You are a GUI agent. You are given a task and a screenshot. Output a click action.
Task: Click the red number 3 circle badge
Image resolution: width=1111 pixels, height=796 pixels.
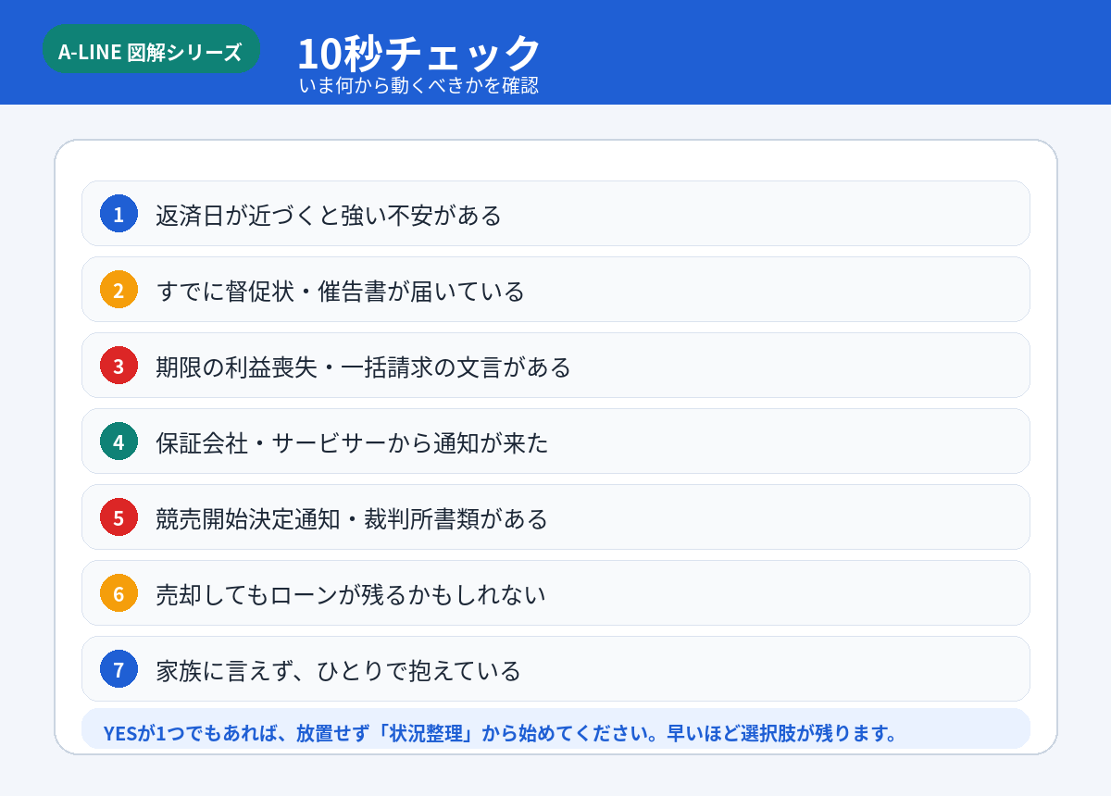(119, 366)
